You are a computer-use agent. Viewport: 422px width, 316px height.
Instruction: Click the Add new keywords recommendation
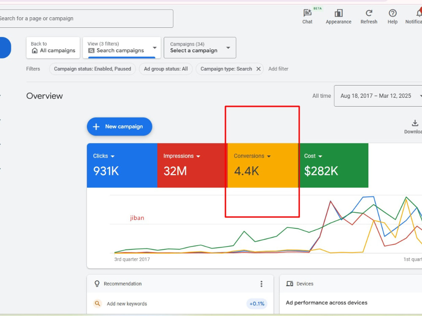(x=127, y=304)
